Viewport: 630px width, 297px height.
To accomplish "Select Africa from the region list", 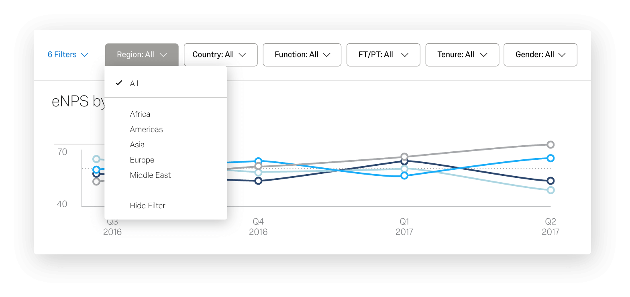I will click(140, 114).
